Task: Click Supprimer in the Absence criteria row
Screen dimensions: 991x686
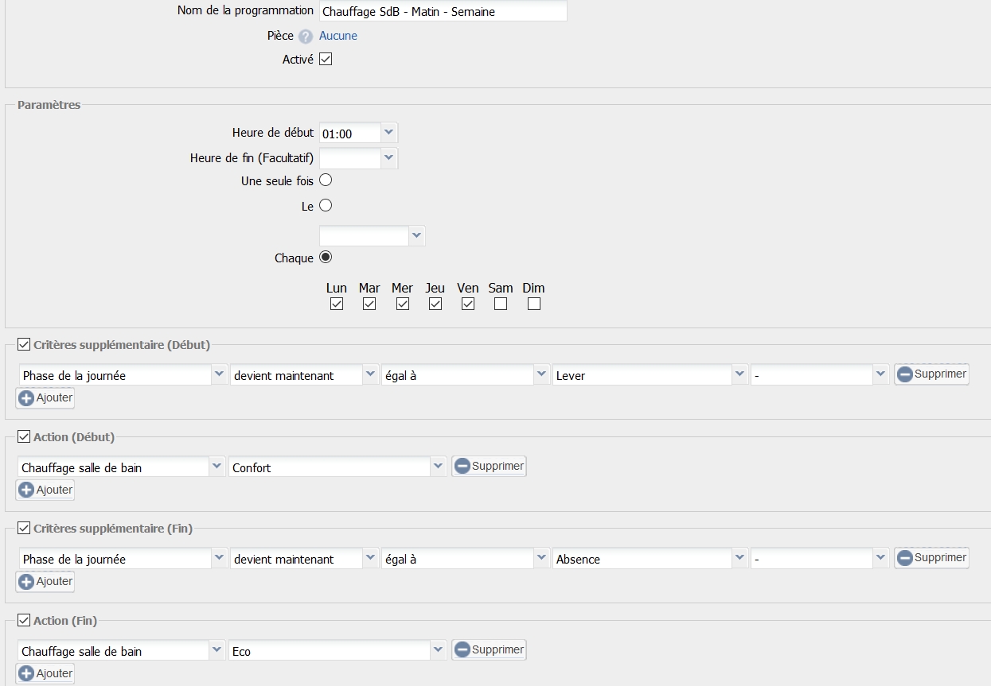Action: click(932, 557)
